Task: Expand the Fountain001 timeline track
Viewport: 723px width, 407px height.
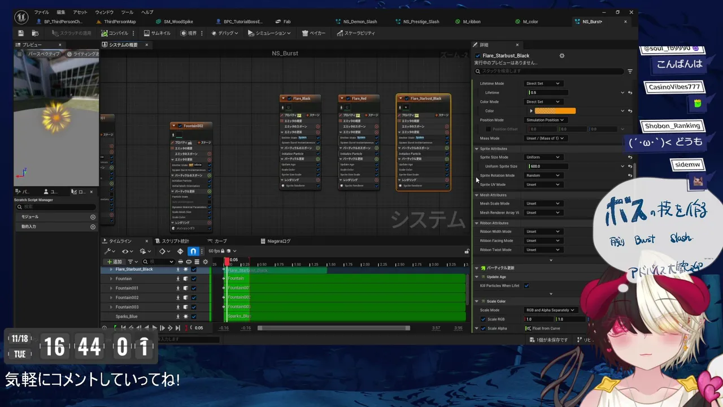Action: (x=111, y=288)
